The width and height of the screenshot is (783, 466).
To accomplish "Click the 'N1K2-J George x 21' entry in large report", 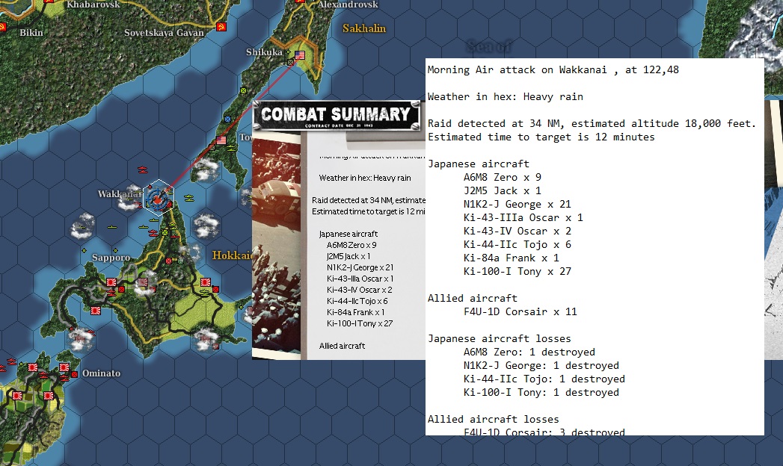I will coord(517,205).
